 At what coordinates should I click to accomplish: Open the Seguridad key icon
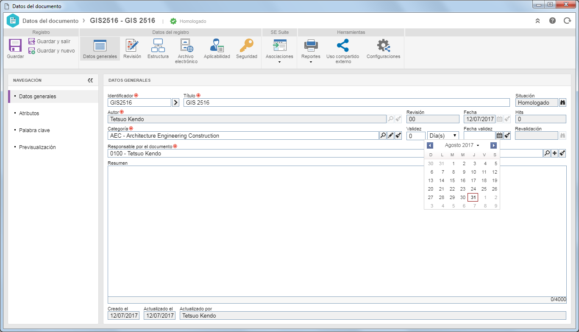[246, 45]
